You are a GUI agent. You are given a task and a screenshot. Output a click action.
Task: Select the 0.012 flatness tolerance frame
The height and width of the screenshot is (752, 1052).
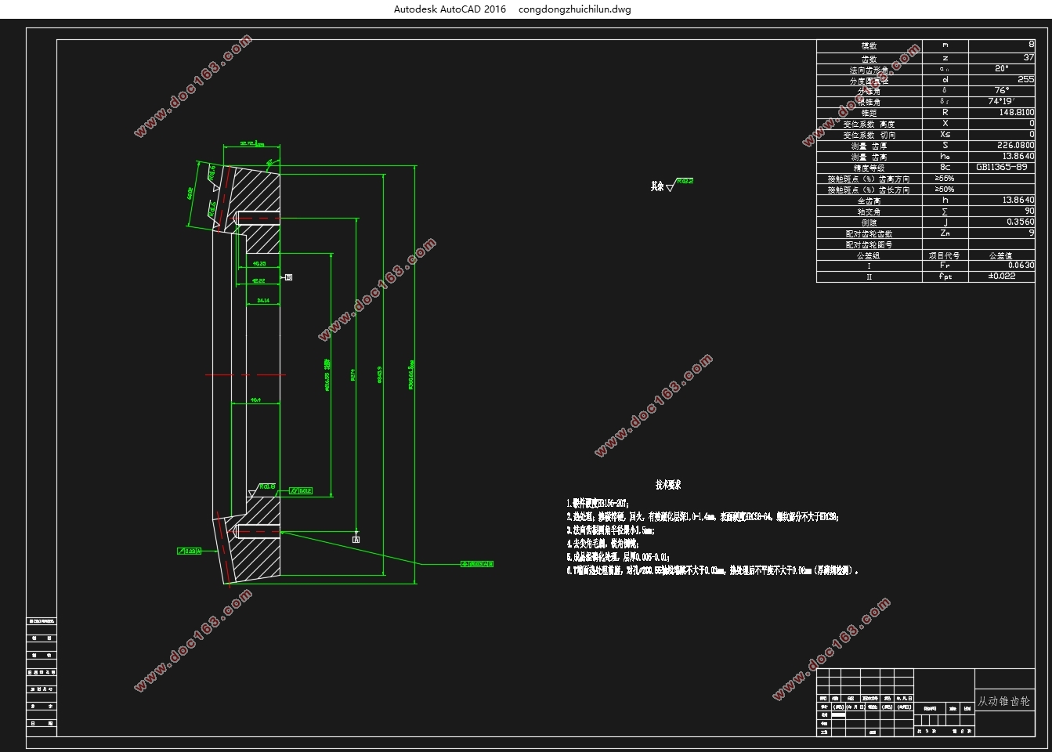pyautogui.click(x=301, y=491)
